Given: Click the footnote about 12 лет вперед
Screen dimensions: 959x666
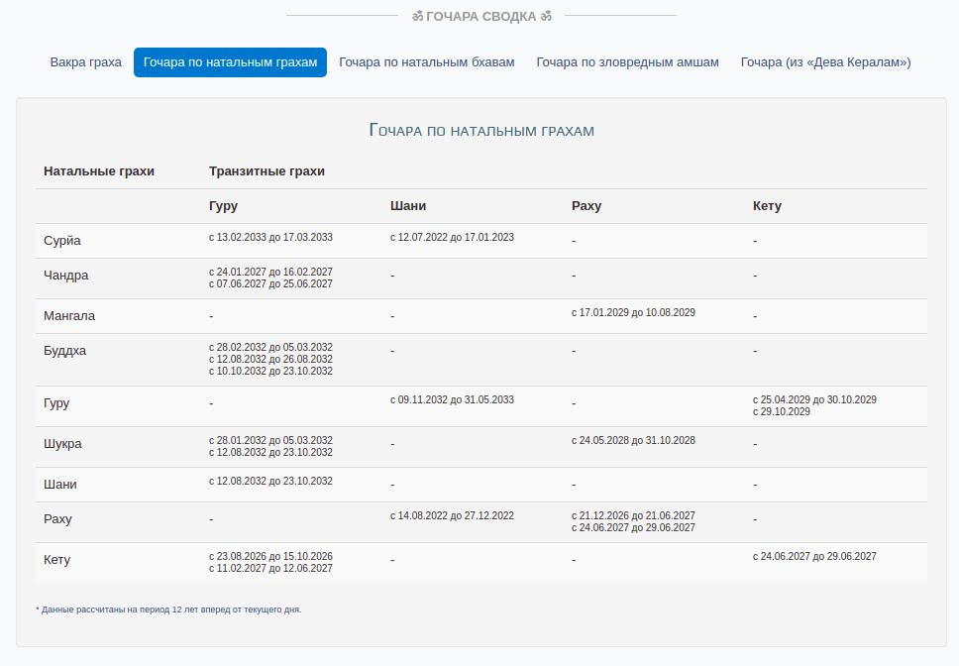Looking at the screenshot, I should click(x=168, y=610).
